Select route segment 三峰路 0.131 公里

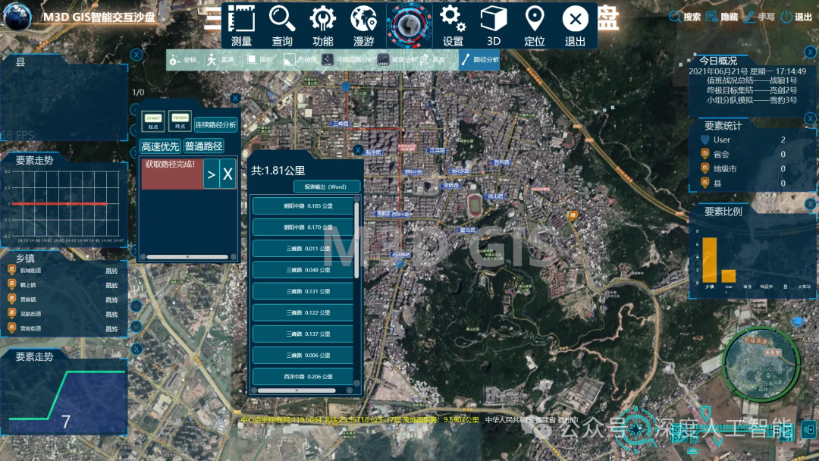pos(303,292)
